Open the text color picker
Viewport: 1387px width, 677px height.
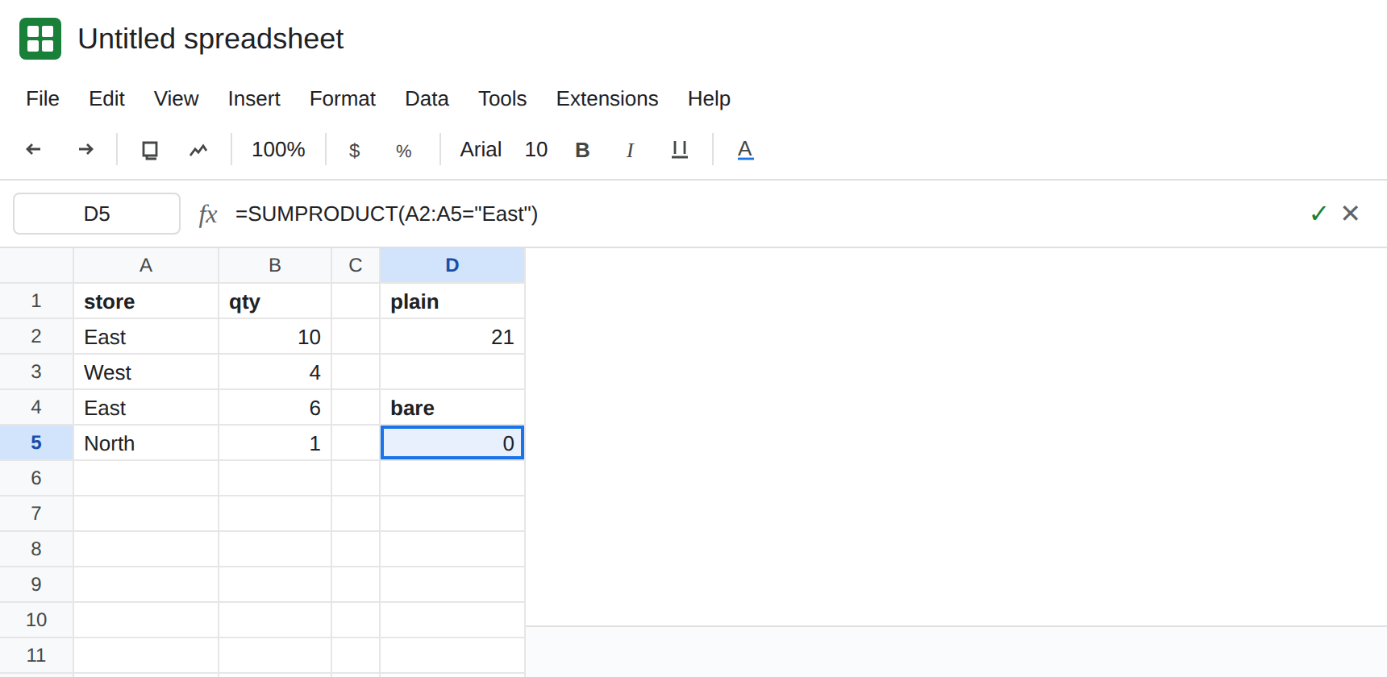pyautogui.click(x=745, y=150)
